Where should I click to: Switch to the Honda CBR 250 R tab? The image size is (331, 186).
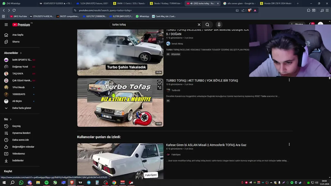click(276, 3)
